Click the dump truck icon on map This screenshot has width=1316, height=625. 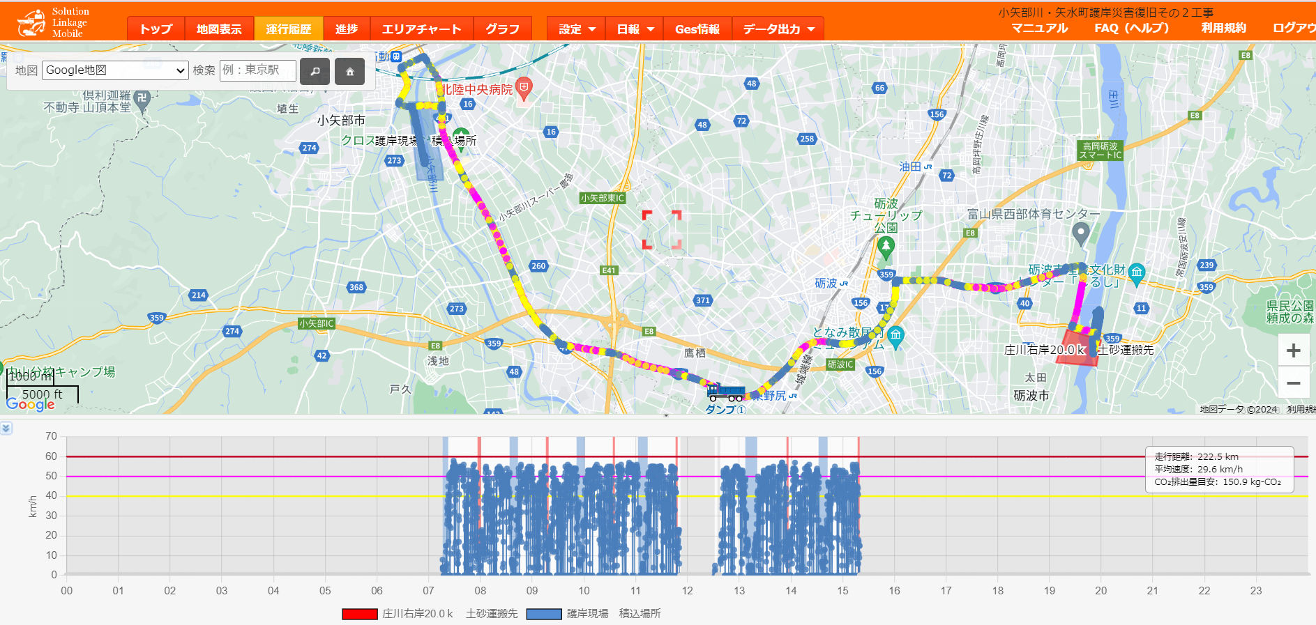[x=725, y=393]
